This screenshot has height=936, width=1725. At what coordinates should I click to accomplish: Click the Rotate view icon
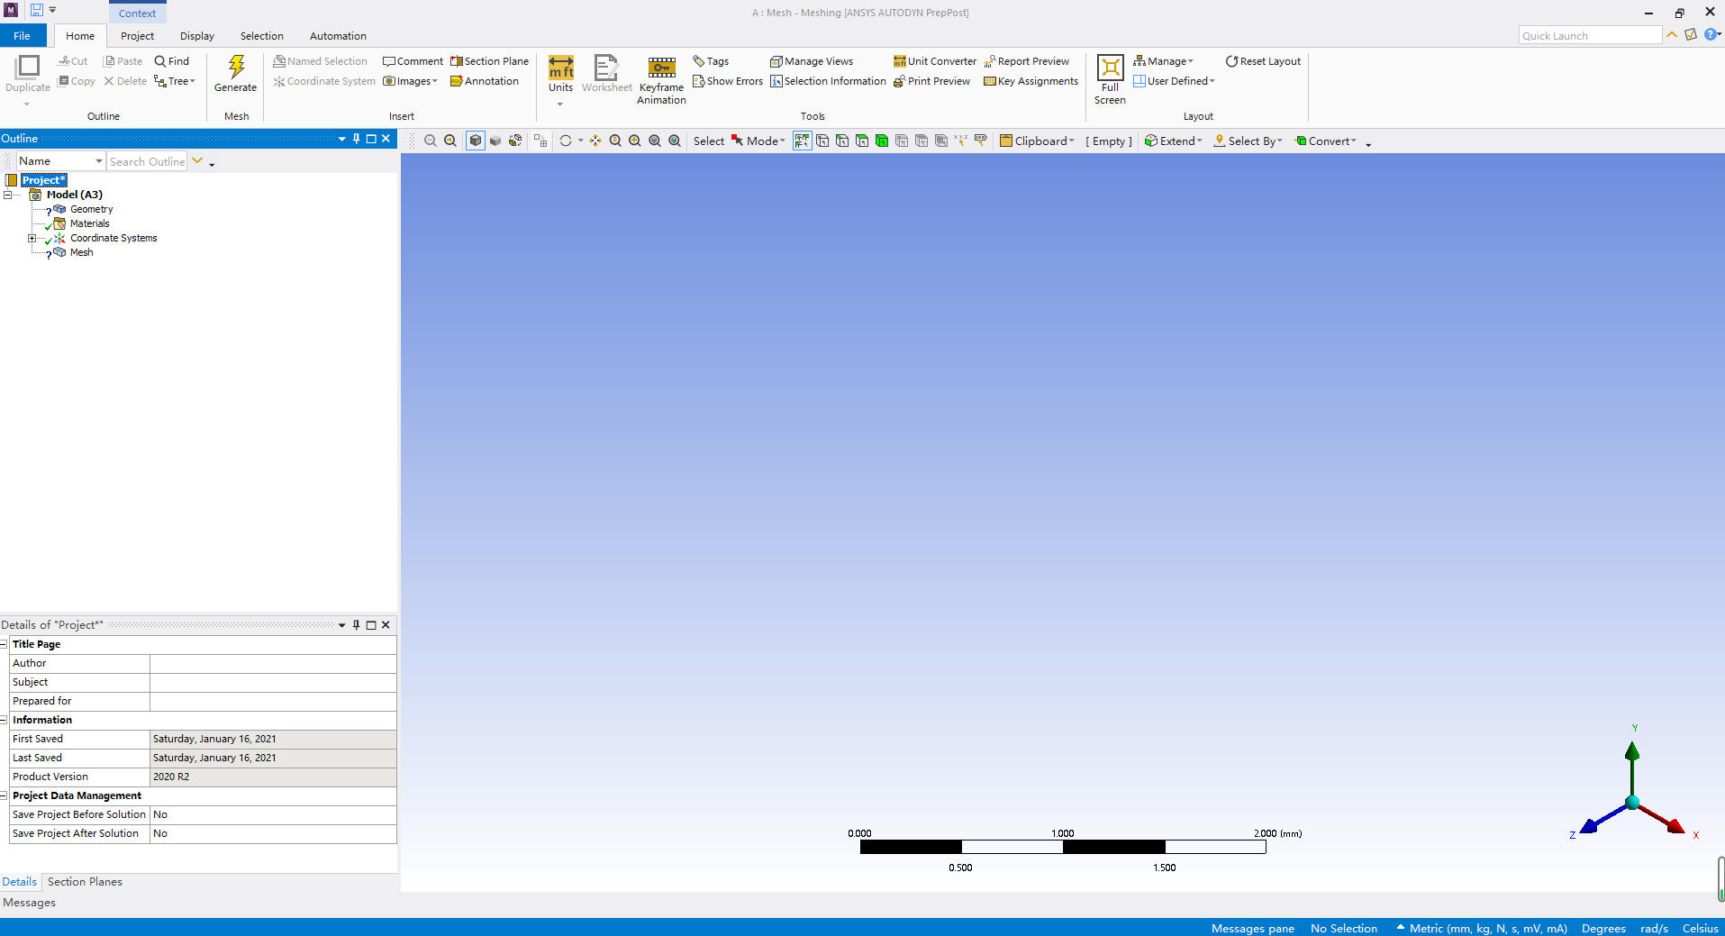(567, 141)
